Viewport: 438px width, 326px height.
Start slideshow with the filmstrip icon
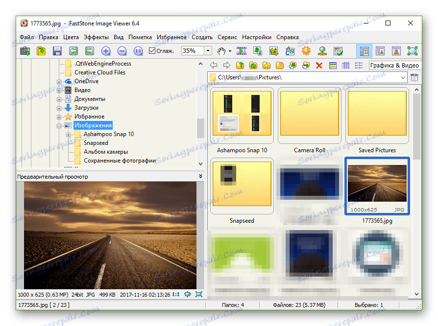click(x=241, y=51)
